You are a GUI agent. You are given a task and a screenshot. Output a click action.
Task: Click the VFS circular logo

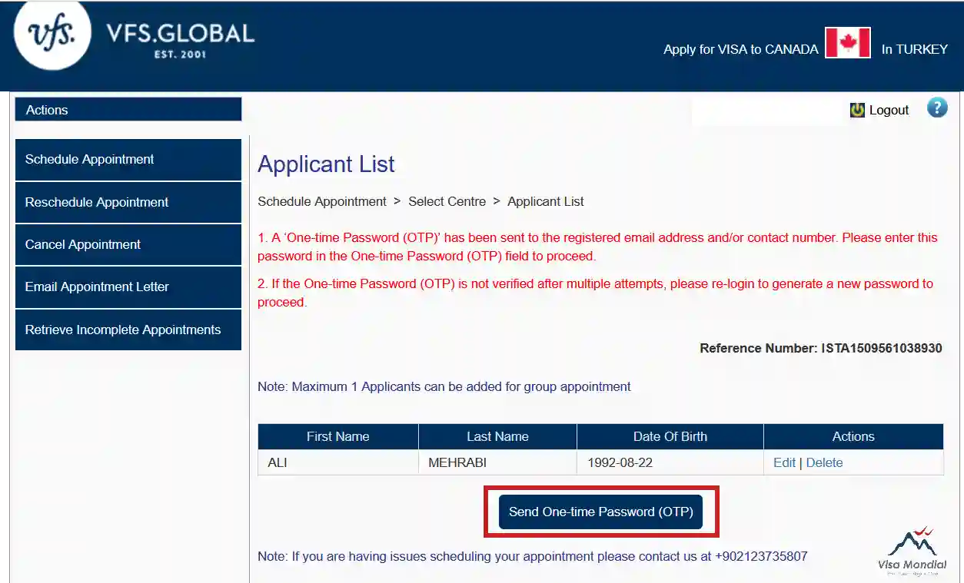coord(52,35)
